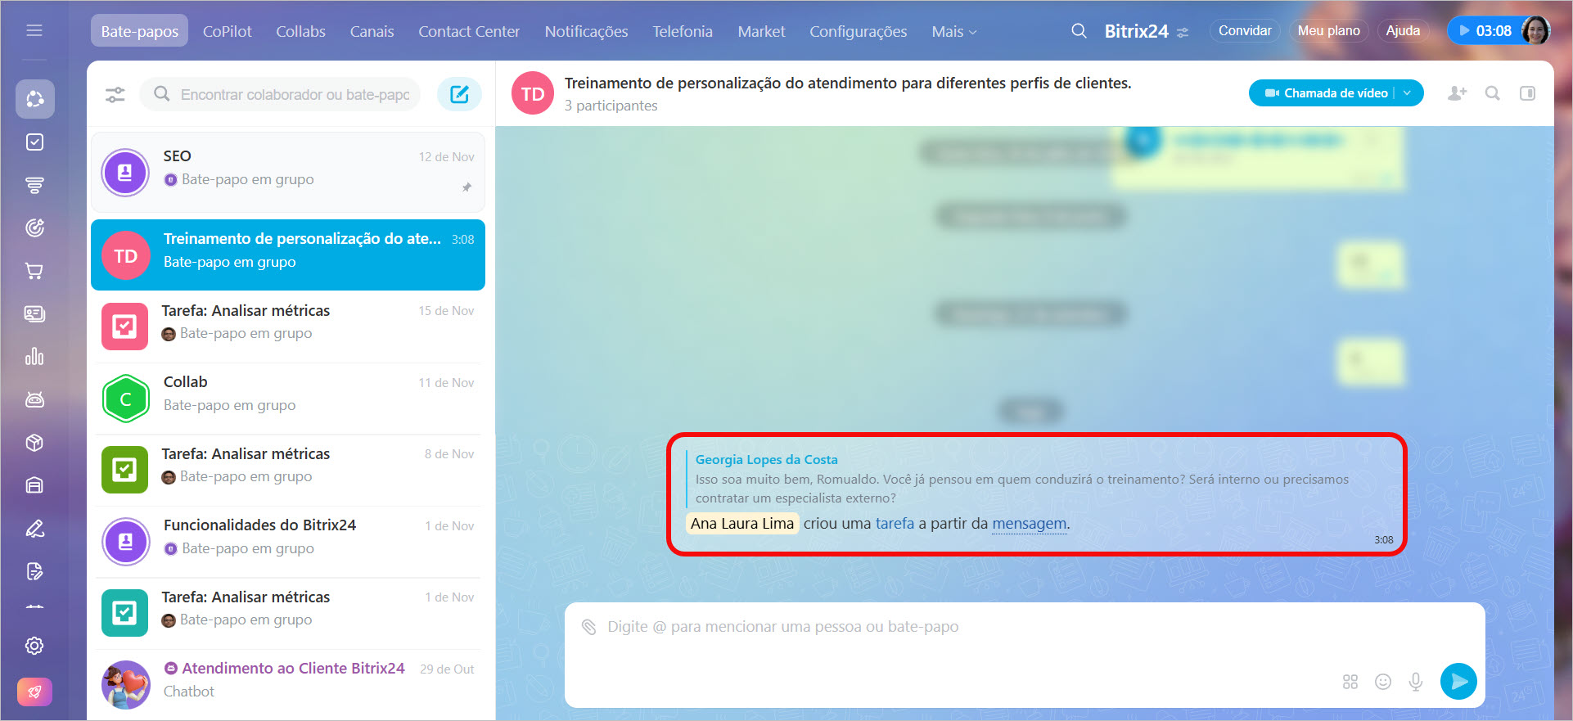Open the Contact Center tab
Viewport: 1573px width, 721px height.
point(468,32)
